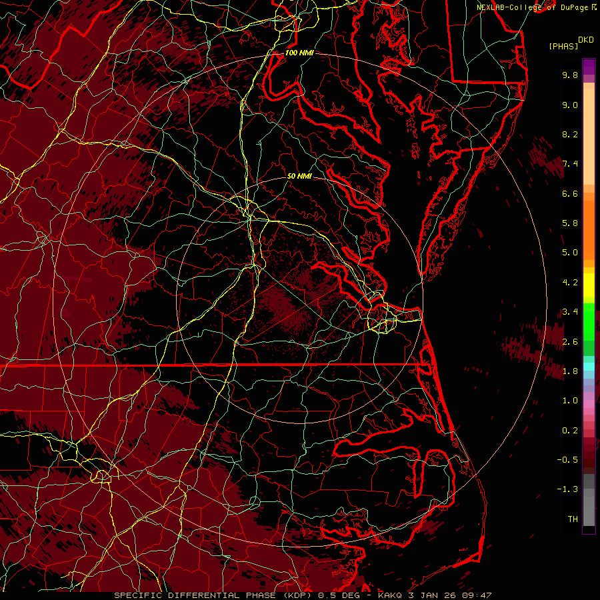Pick the peach segment of the color bar

point(589,134)
